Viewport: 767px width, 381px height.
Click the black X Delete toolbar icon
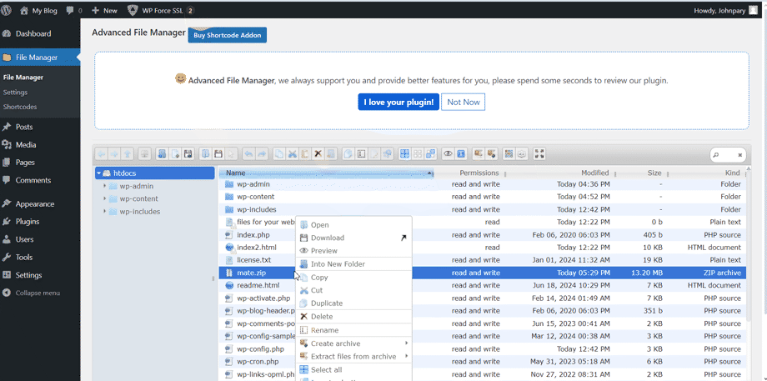[318, 154]
